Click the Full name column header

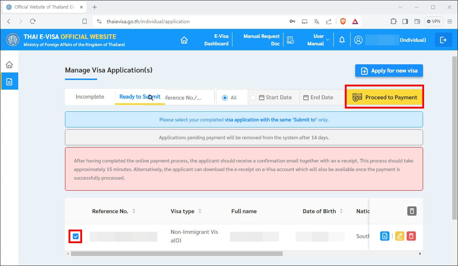[x=244, y=211]
